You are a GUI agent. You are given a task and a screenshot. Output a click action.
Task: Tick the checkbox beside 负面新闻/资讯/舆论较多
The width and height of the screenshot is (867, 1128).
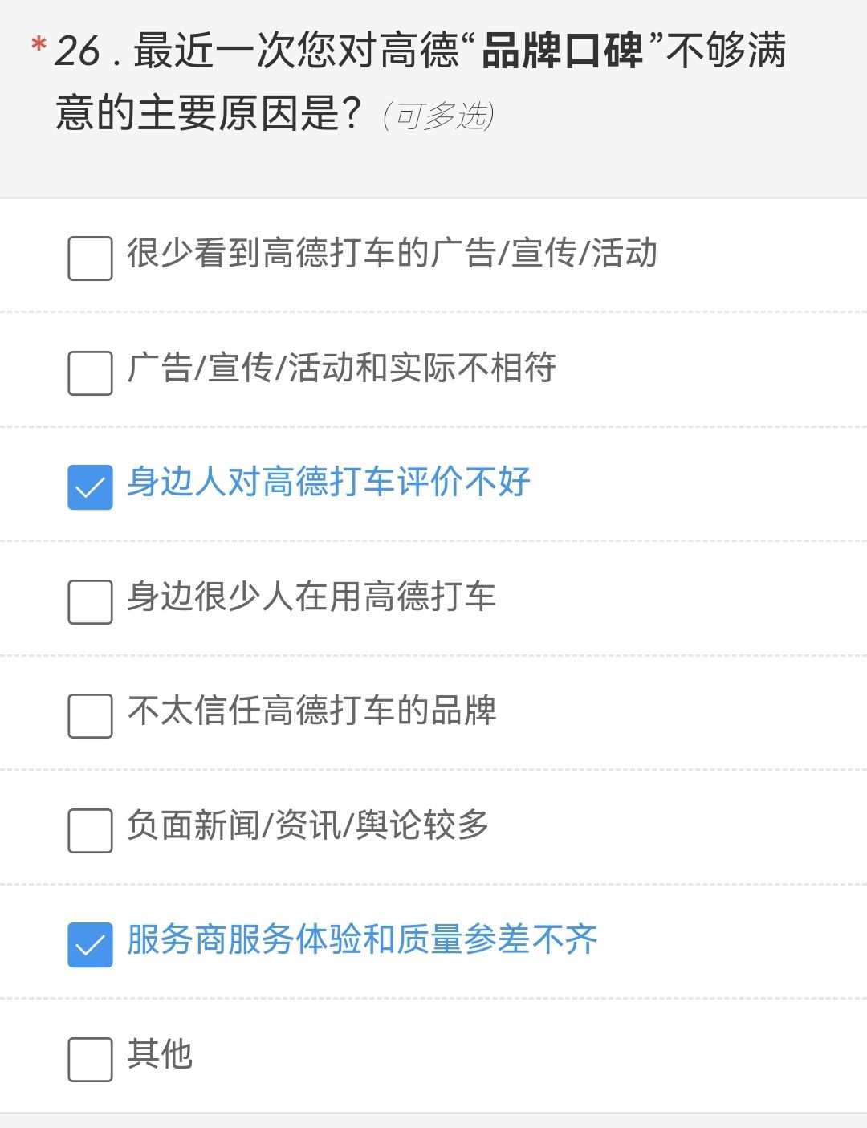(90, 830)
